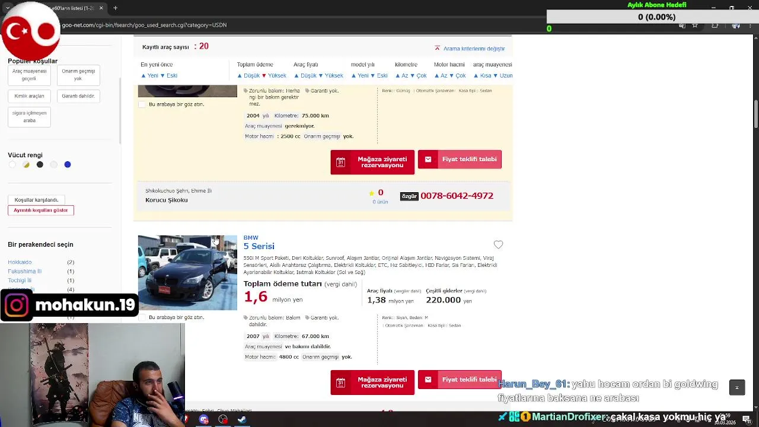Click 'Koşullar karşılandı' button
This screenshot has width=759, height=427.
click(36, 200)
